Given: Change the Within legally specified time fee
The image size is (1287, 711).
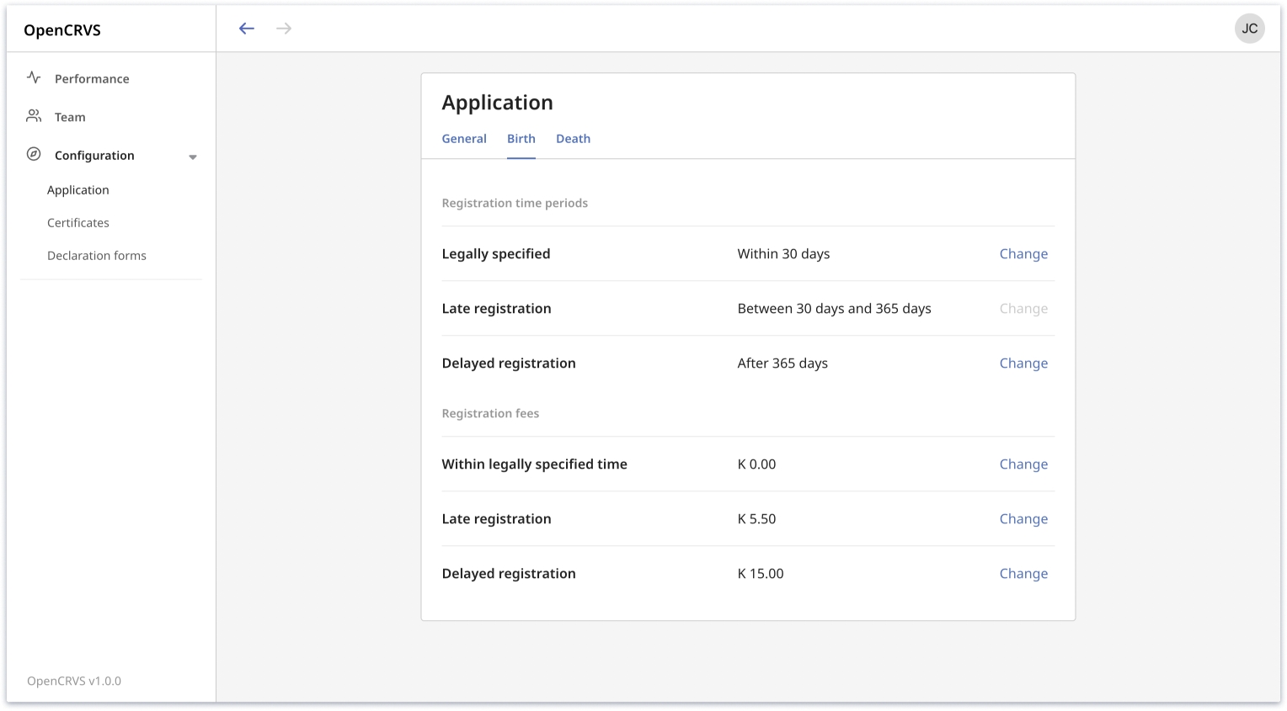Looking at the screenshot, I should point(1023,464).
